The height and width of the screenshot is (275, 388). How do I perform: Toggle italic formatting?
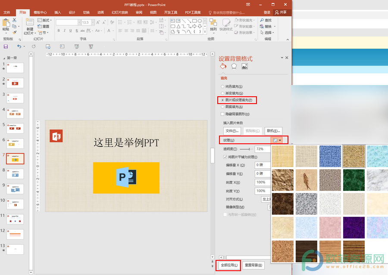click(65, 31)
